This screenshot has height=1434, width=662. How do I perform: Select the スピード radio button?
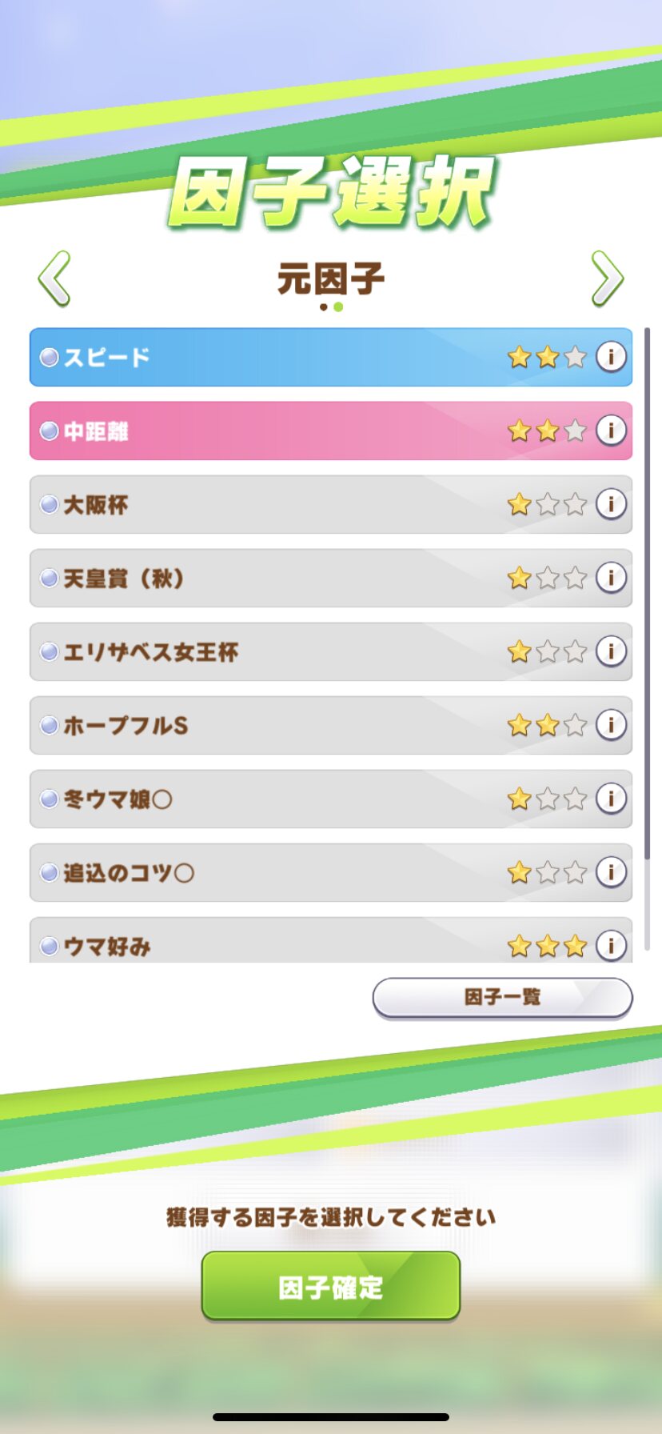tap(50, 357)
